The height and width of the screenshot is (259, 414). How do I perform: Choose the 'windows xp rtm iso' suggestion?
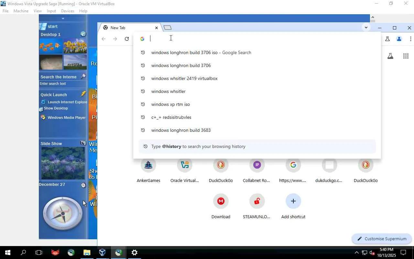[x=257, y=104]
